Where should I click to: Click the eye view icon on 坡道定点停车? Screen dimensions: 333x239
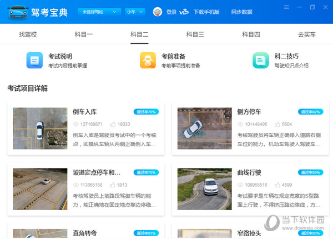76,185
